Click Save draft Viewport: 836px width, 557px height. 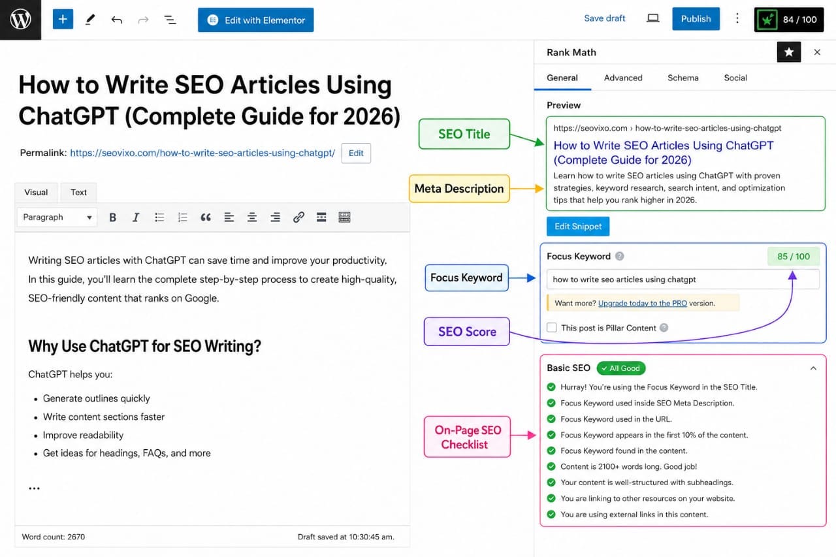(605, 18)
